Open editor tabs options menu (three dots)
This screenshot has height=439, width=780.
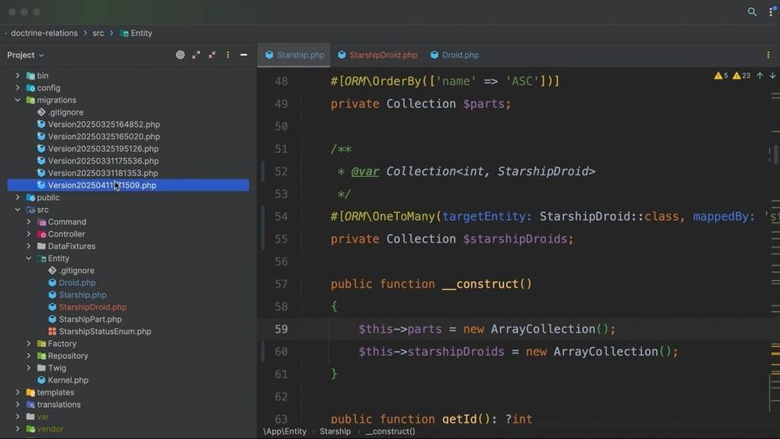(x=768, y=55)
